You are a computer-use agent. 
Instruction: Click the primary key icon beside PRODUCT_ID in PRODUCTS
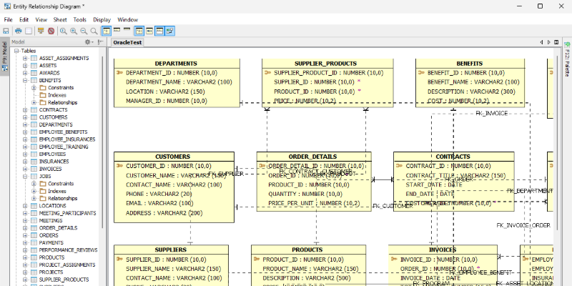click(257, 260)
